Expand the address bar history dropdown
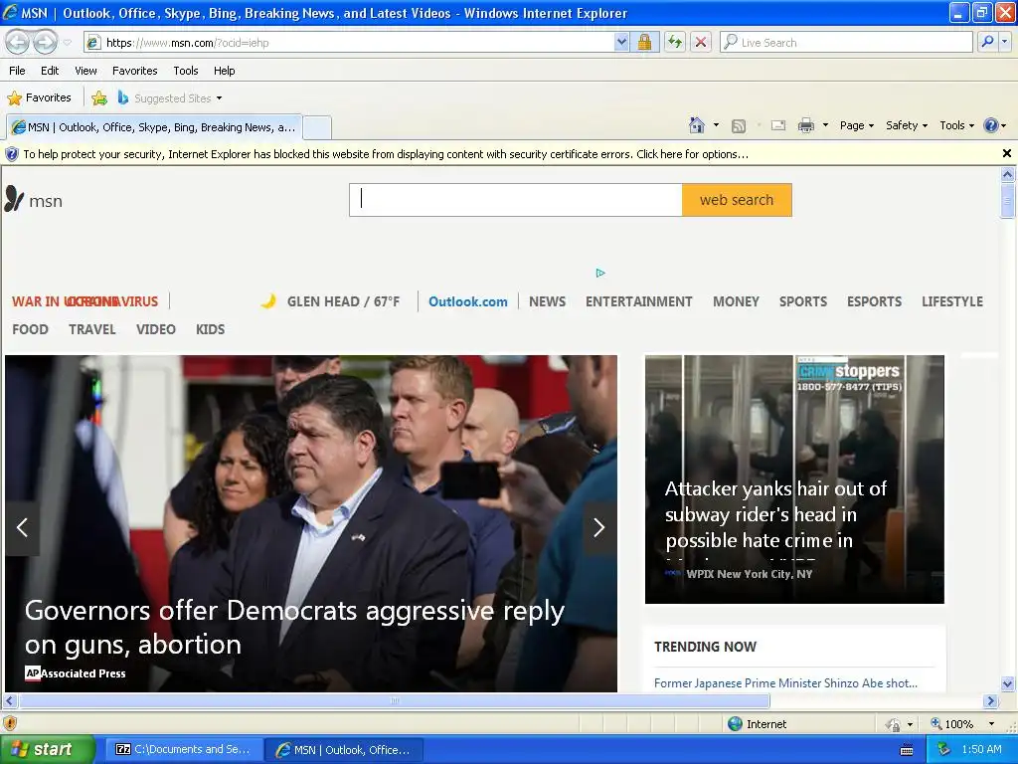This screenshot has width=1018, height=764. (621, 43)
